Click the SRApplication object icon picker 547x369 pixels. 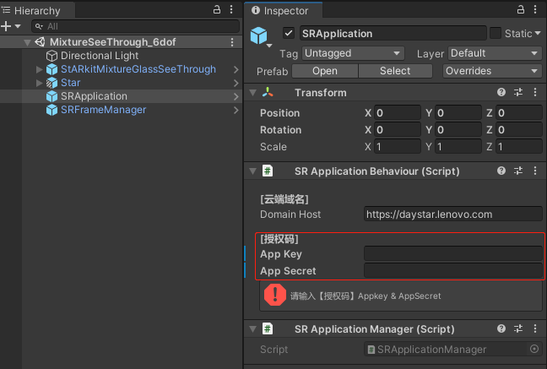[x=261, y=36]
